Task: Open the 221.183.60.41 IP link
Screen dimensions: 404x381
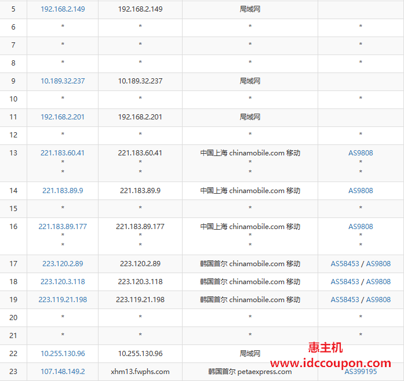Action: (x=63, y=153)
